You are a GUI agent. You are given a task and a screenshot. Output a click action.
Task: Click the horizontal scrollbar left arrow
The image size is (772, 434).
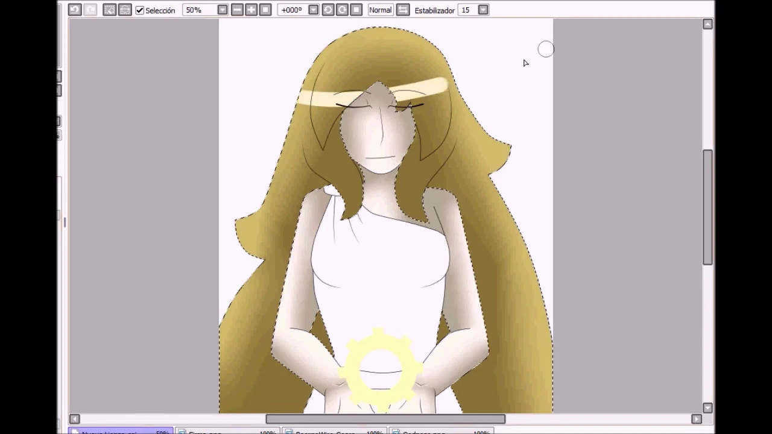coord(75,419)
